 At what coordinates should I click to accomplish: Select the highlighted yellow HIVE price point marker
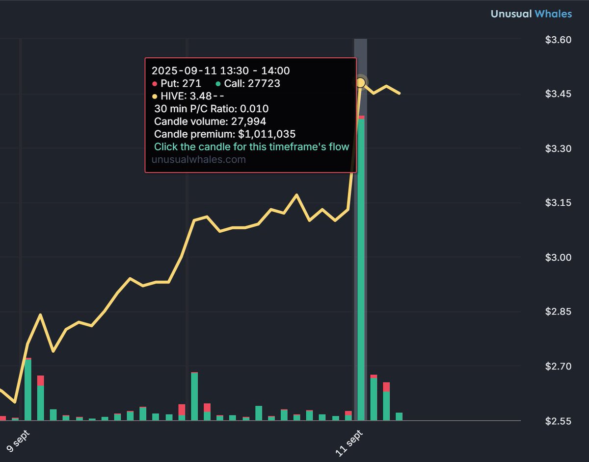tap(361, 82)
